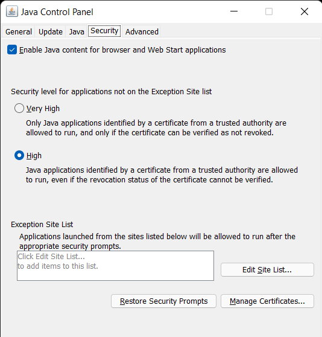Select the Security tab
The height and width of the screenshot is (337, 322).
click(104, 31)
